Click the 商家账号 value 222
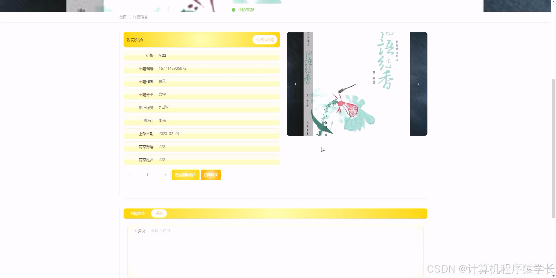Image resolution: width=556 pixels, height=278 pixels. (x=162, y=147)
